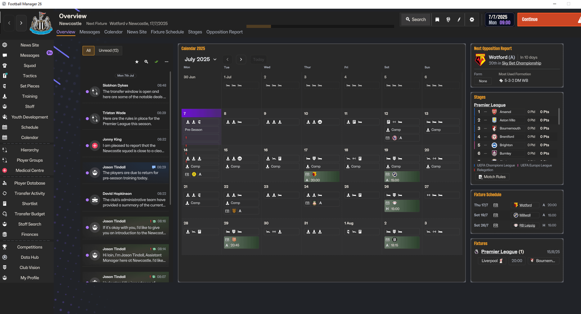Click the star filter icon above the messages

[137, 62]
